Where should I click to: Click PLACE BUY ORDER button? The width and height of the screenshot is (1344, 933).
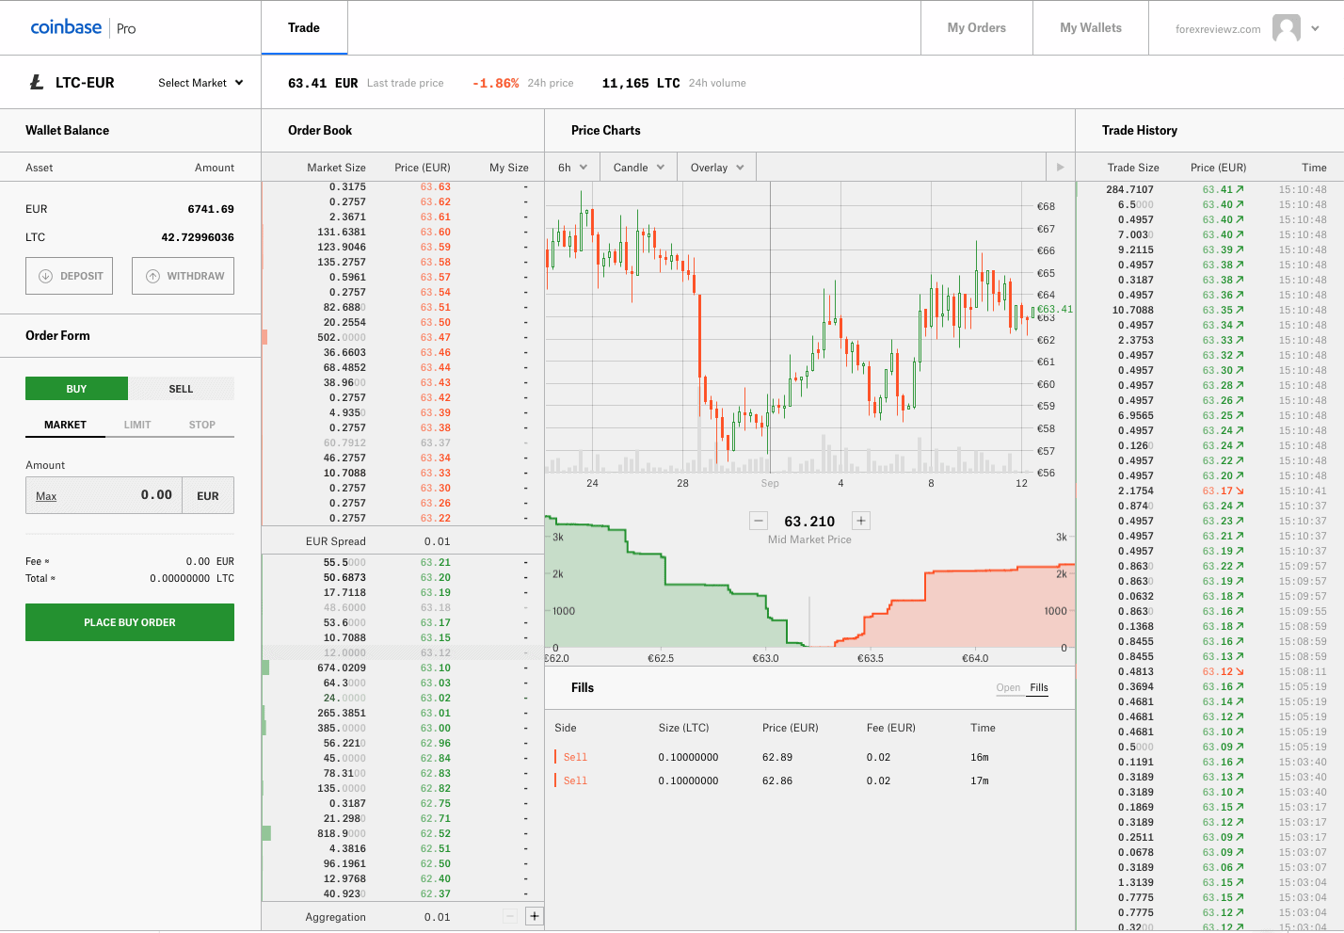pos(130,622)
